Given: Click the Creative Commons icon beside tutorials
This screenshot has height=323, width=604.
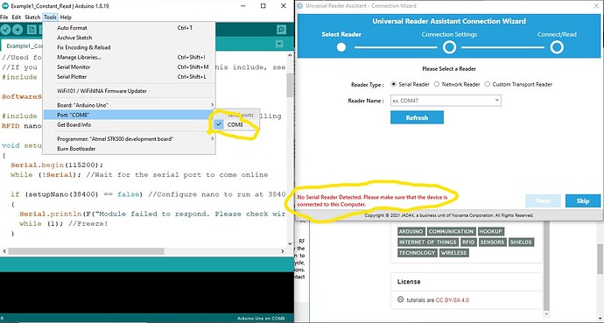Looking at the screenshot, I should point(400,299).
